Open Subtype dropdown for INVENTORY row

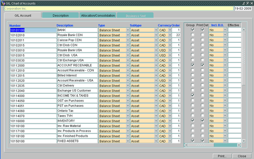[156, 121]
